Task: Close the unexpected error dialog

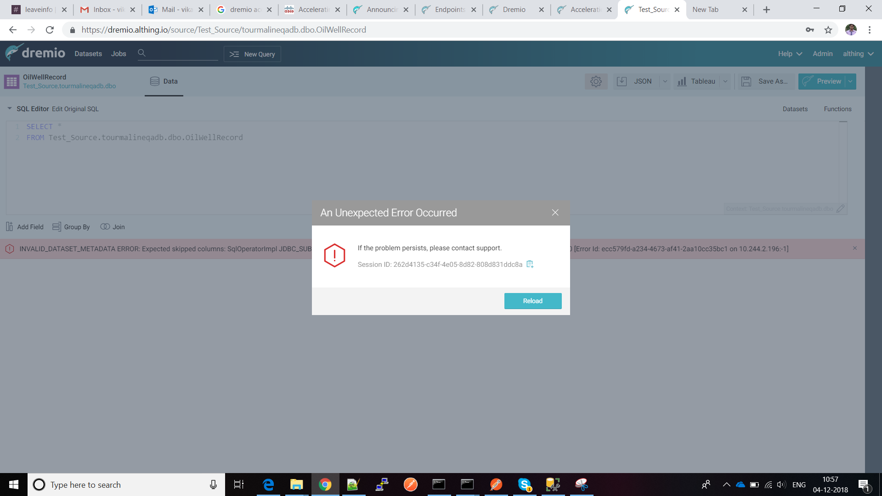Action: [x=555, y=213]
